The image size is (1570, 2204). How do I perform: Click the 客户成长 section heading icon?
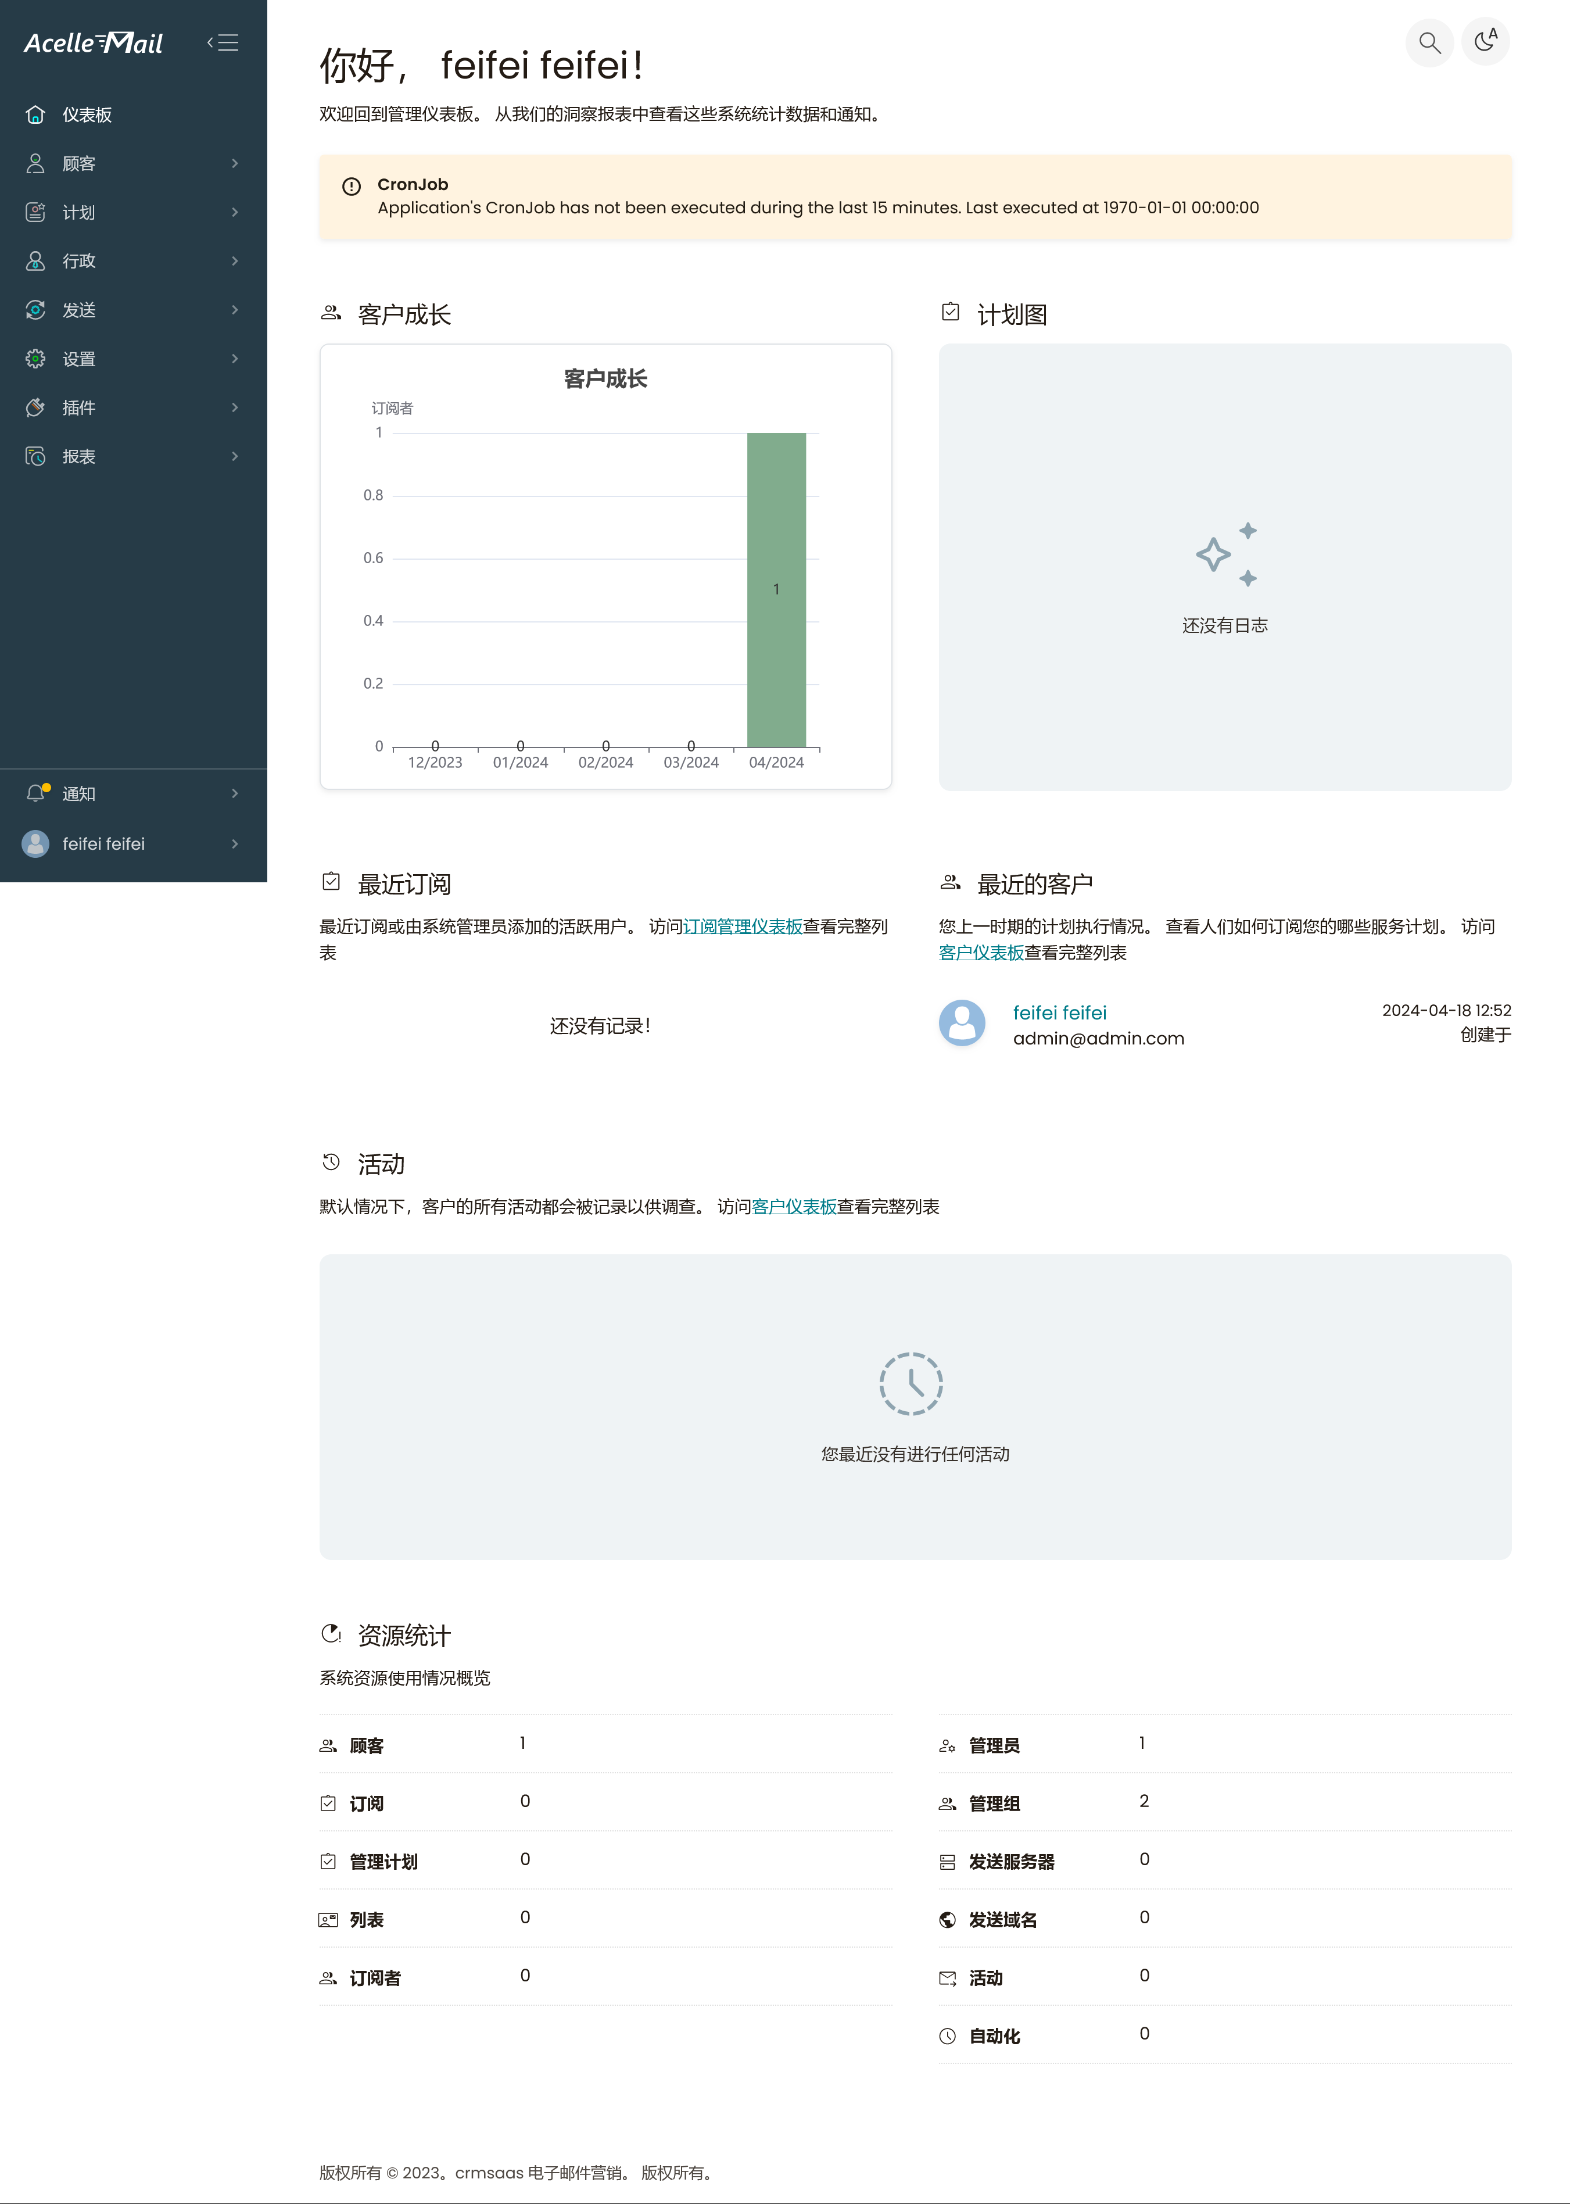331,313
